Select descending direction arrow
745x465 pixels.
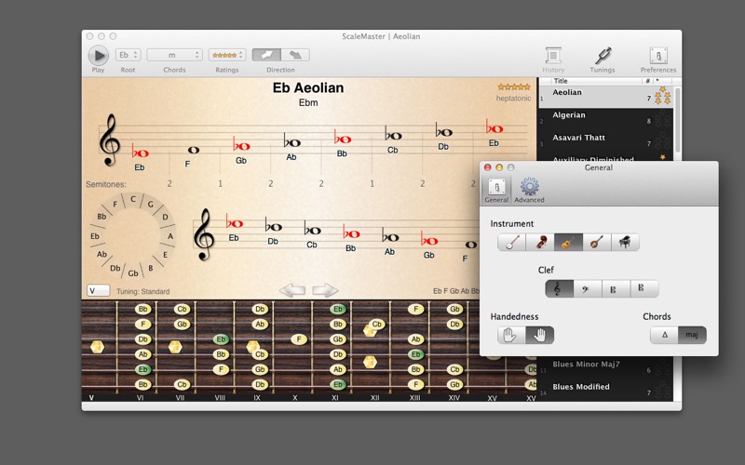(295, 55)
